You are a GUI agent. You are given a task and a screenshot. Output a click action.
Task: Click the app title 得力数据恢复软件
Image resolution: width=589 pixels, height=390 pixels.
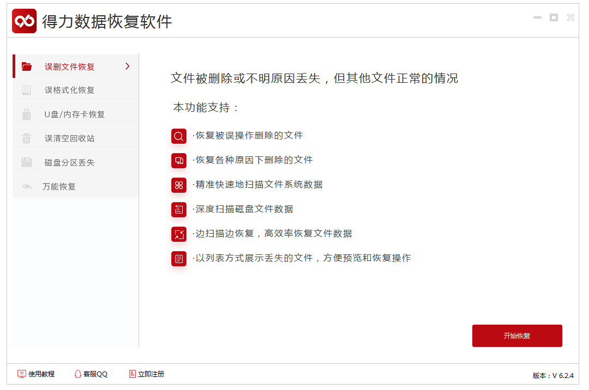coord(107,21)
